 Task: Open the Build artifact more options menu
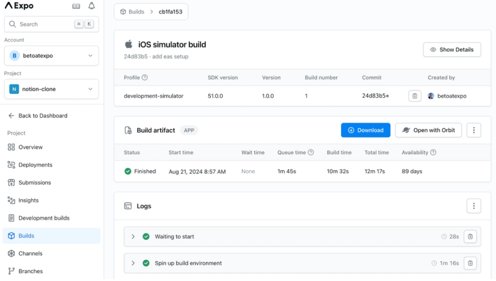(474, 130)
